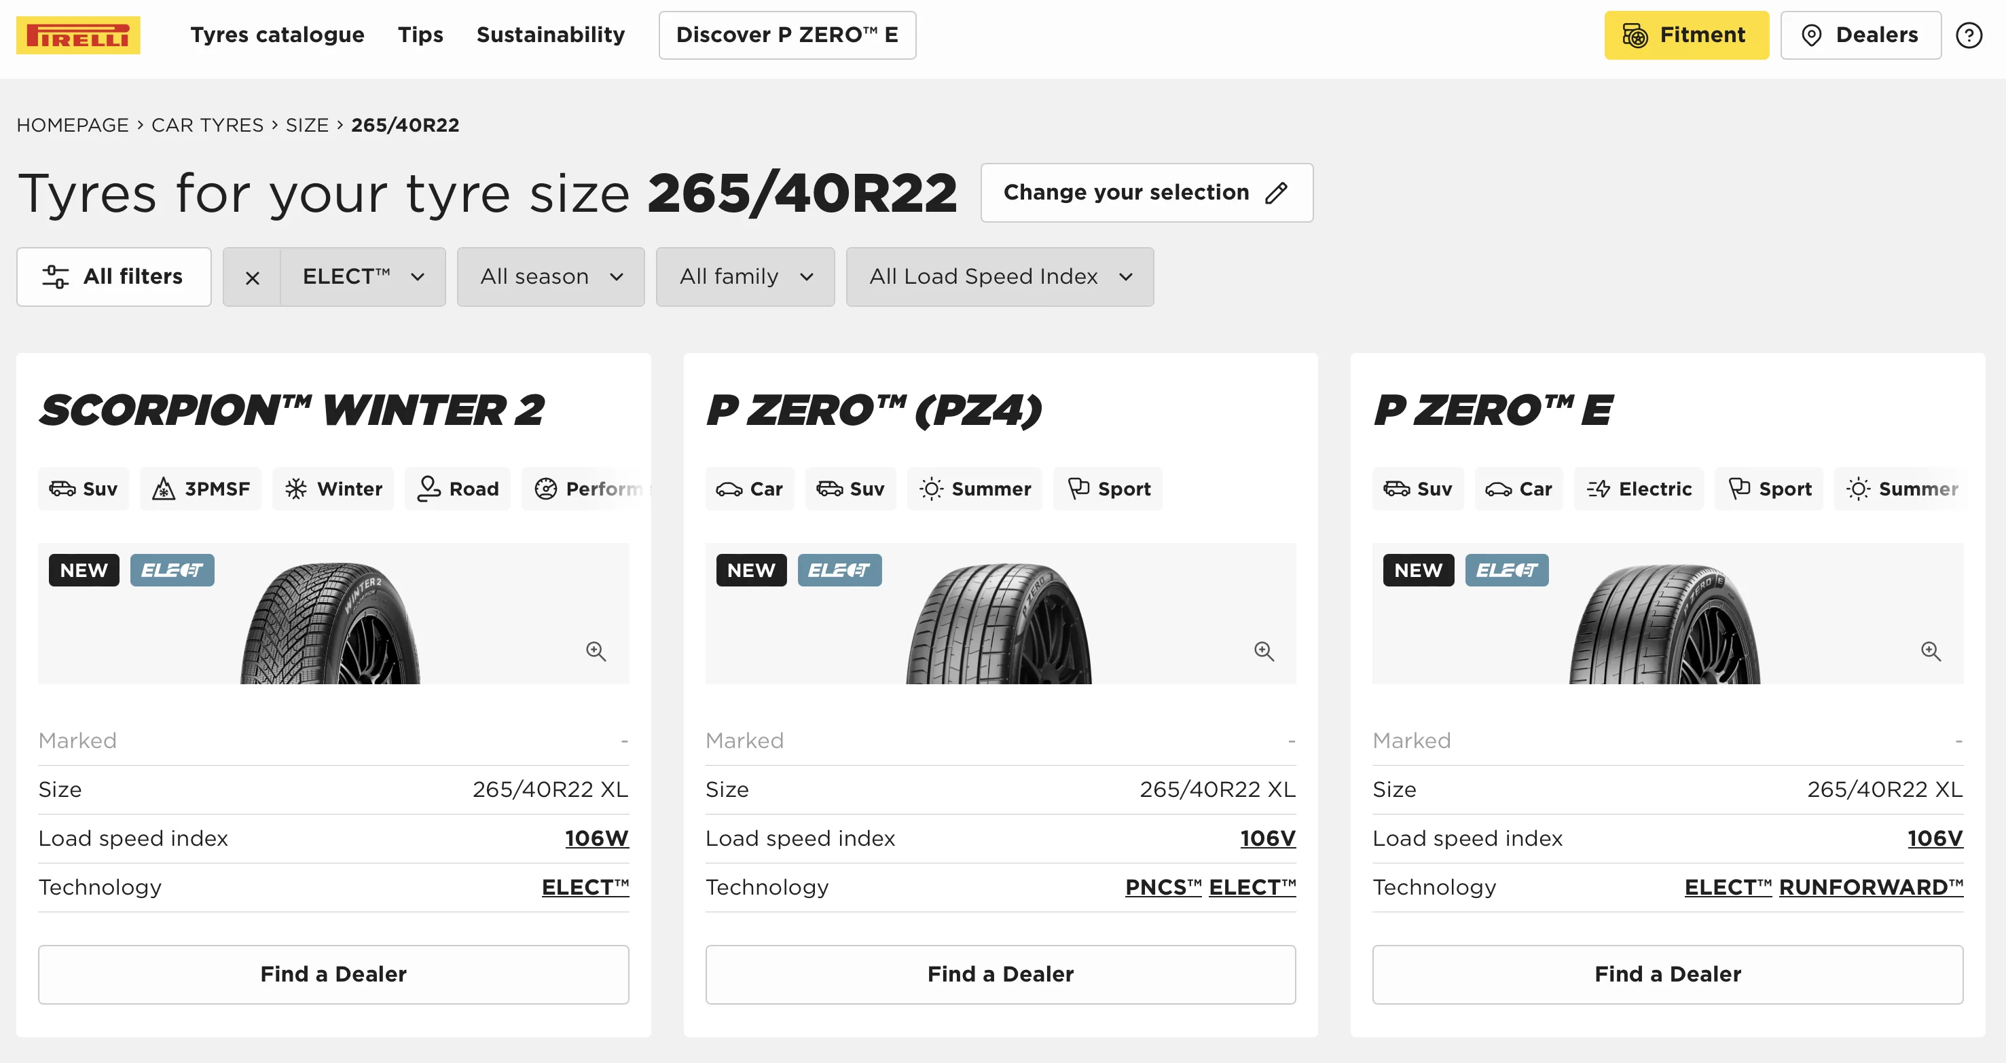Click Find a Dealer for P ZERO E
This screenshot has height=1063, width=2006.
(1668, 973)
